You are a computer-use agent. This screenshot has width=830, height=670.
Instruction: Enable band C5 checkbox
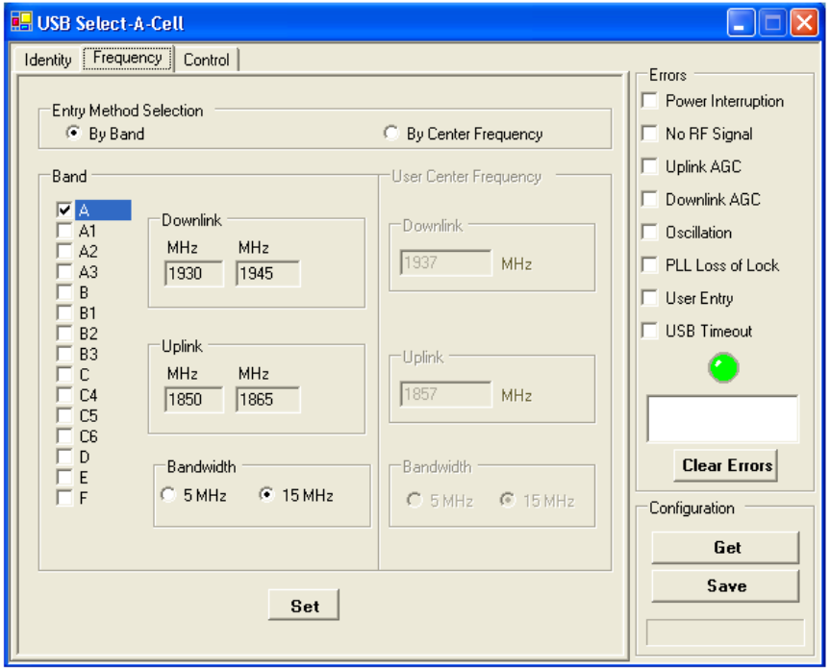pos(64,415)
